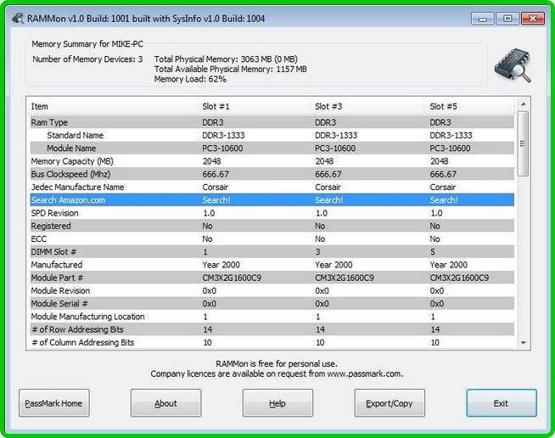Open the PassMark Home button

click(x=53, y=403)
